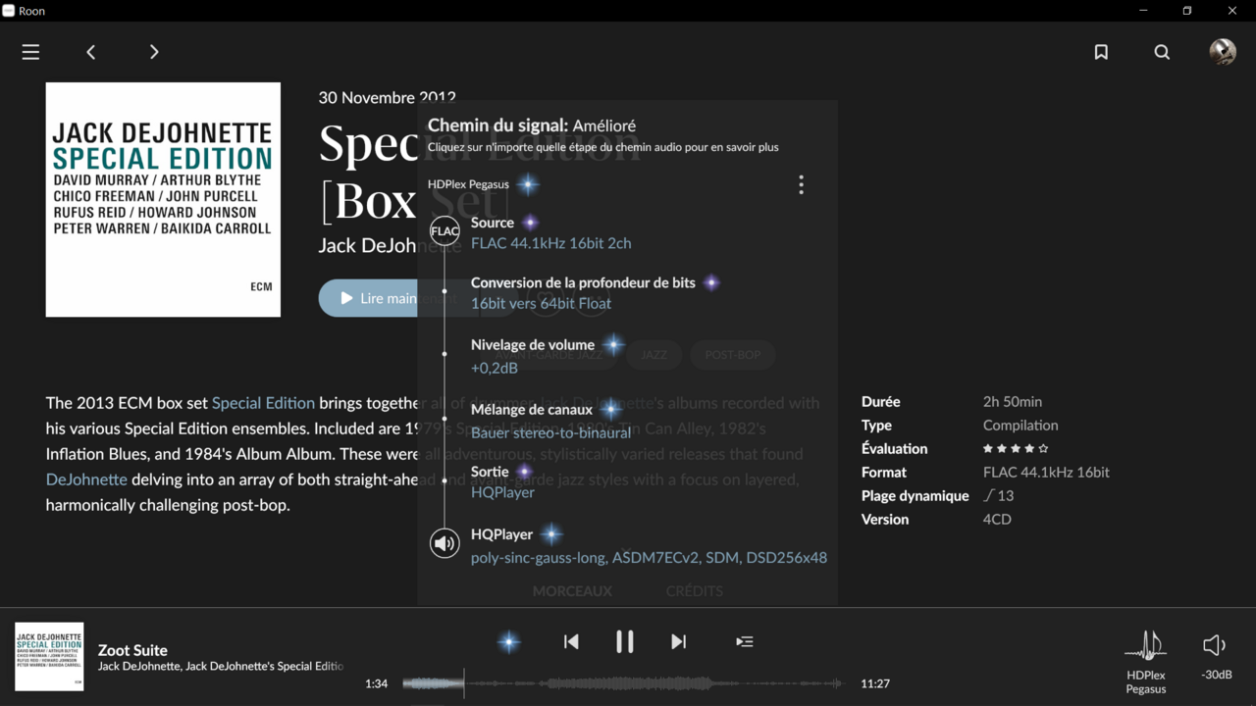This screenshot has height=706, width=1256.
Task: Click the FLAC 44.1kHz 16bit 2ch source detail
Action: pos(550,243)
